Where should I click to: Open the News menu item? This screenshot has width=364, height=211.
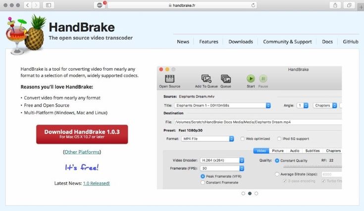coord(183,42)
